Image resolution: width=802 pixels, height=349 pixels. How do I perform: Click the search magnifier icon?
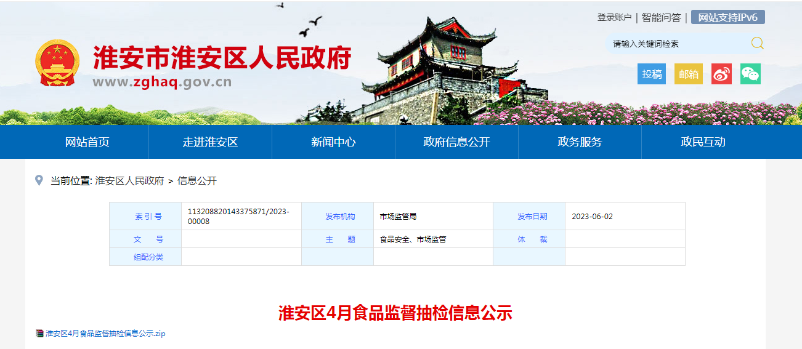pos(757,43)
